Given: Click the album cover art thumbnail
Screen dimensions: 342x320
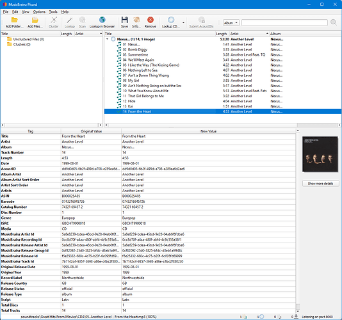Looking at the screenshot, I should tap(320, 154).
